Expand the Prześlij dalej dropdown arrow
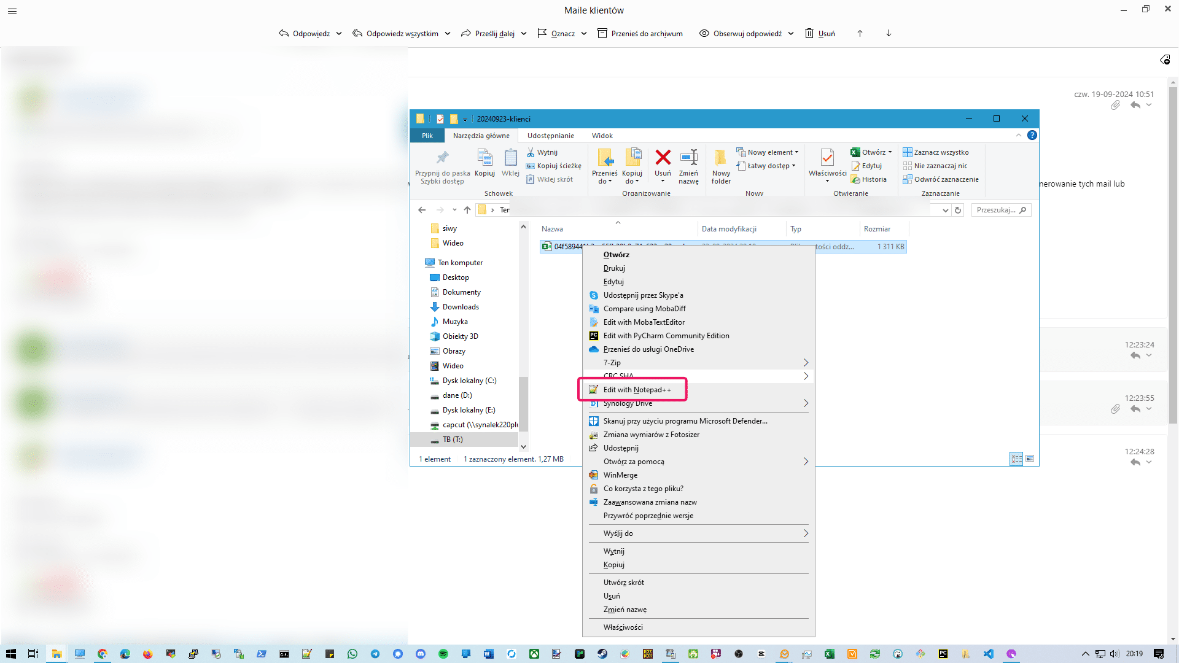 [524, 33]
